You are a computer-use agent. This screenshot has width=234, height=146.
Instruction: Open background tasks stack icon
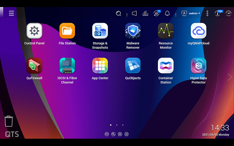145,13
